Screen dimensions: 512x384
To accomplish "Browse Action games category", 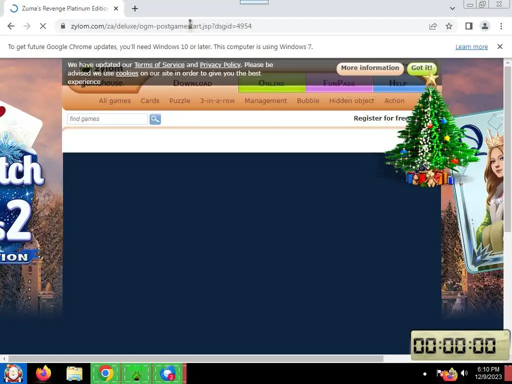I will pyautogui.click(x=394, y=101).
